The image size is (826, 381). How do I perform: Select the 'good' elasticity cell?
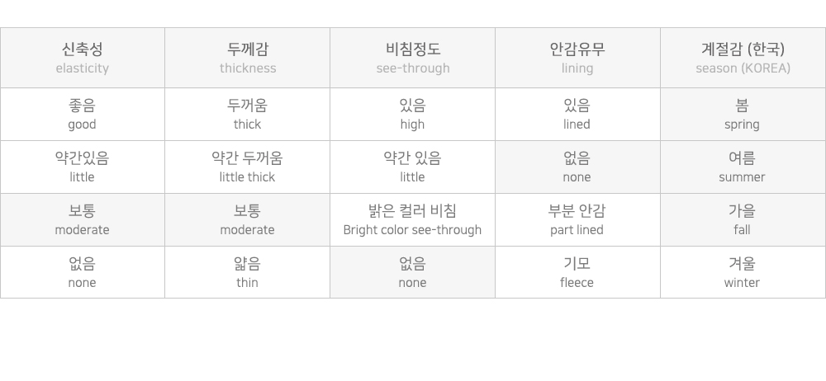(x=83, y=115)
